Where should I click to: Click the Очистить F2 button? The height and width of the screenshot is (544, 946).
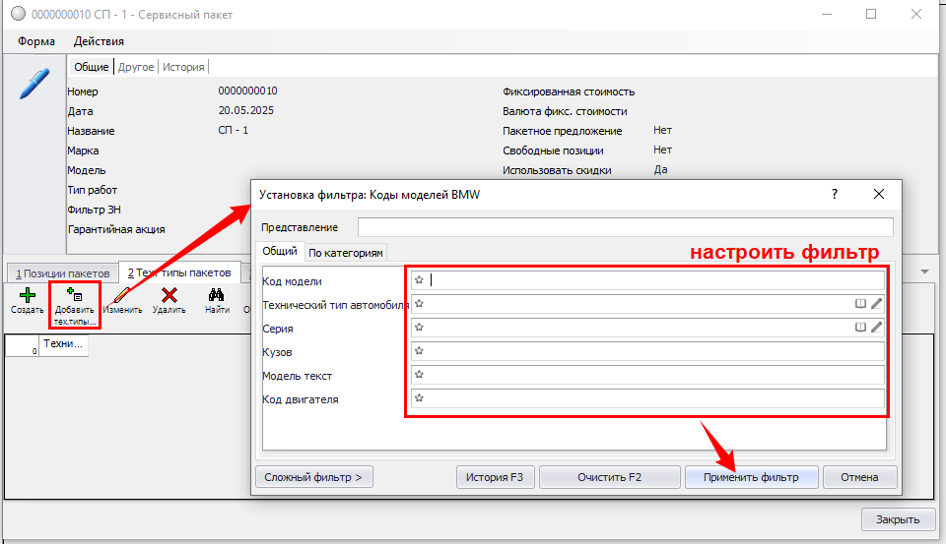[610, 477]
